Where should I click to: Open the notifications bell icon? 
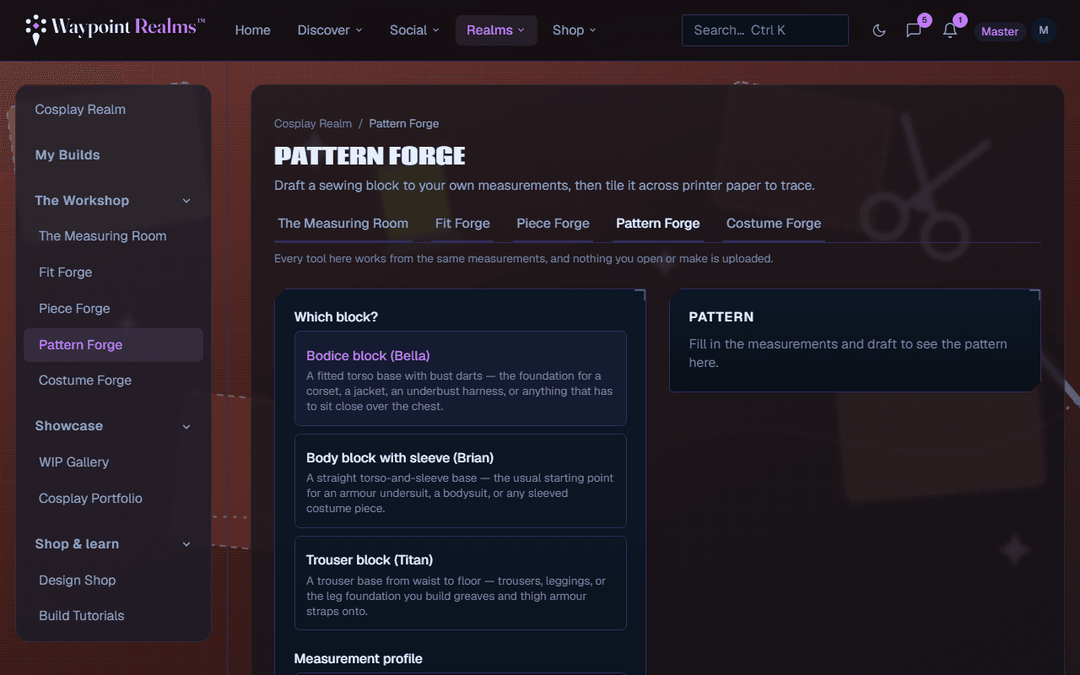pyautogui.click(x=950, y=30)
